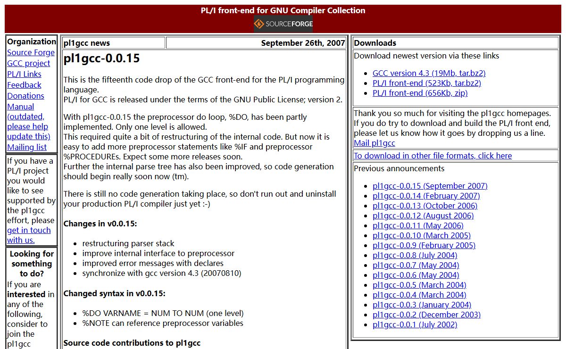Open the Manual (outdated) link
This screenshot has width=566, height=349.
[28, 121]
